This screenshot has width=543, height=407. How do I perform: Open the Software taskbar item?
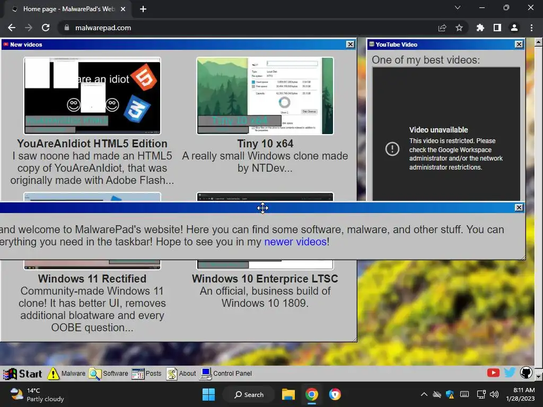(108, 374)
